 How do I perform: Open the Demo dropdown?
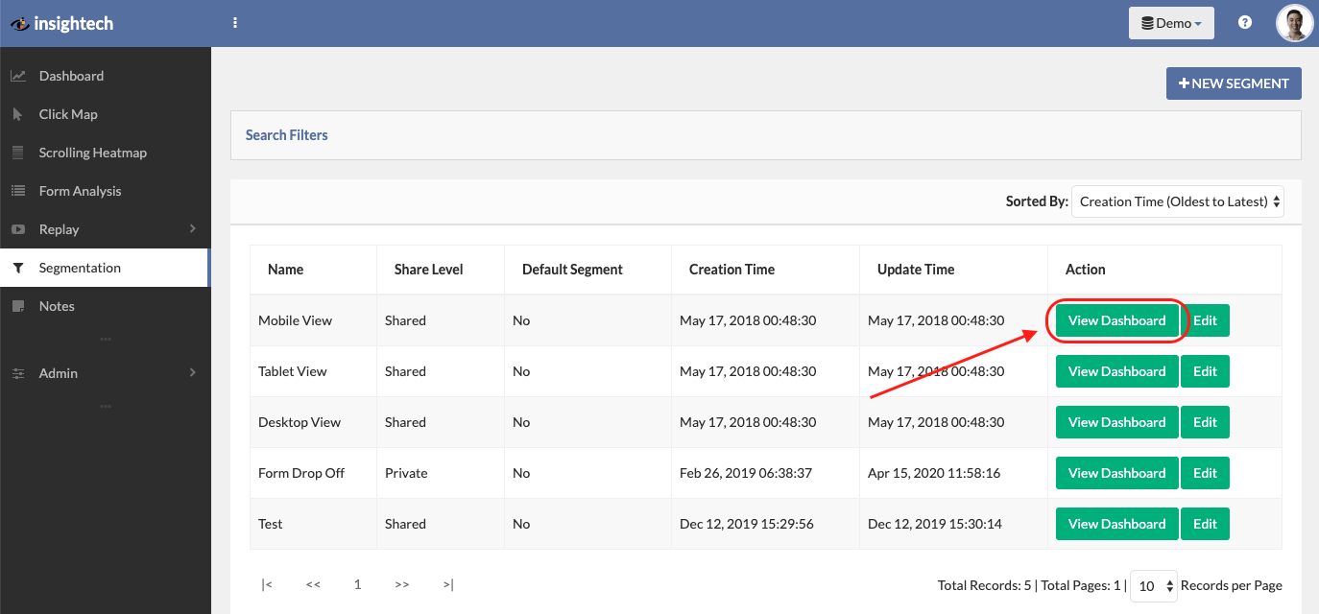point(1171,23)
